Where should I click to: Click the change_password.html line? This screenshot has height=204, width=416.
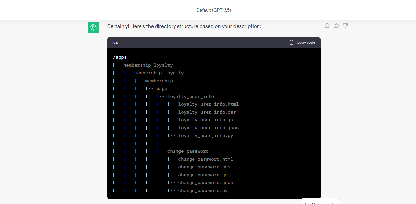tap(206, 159)
